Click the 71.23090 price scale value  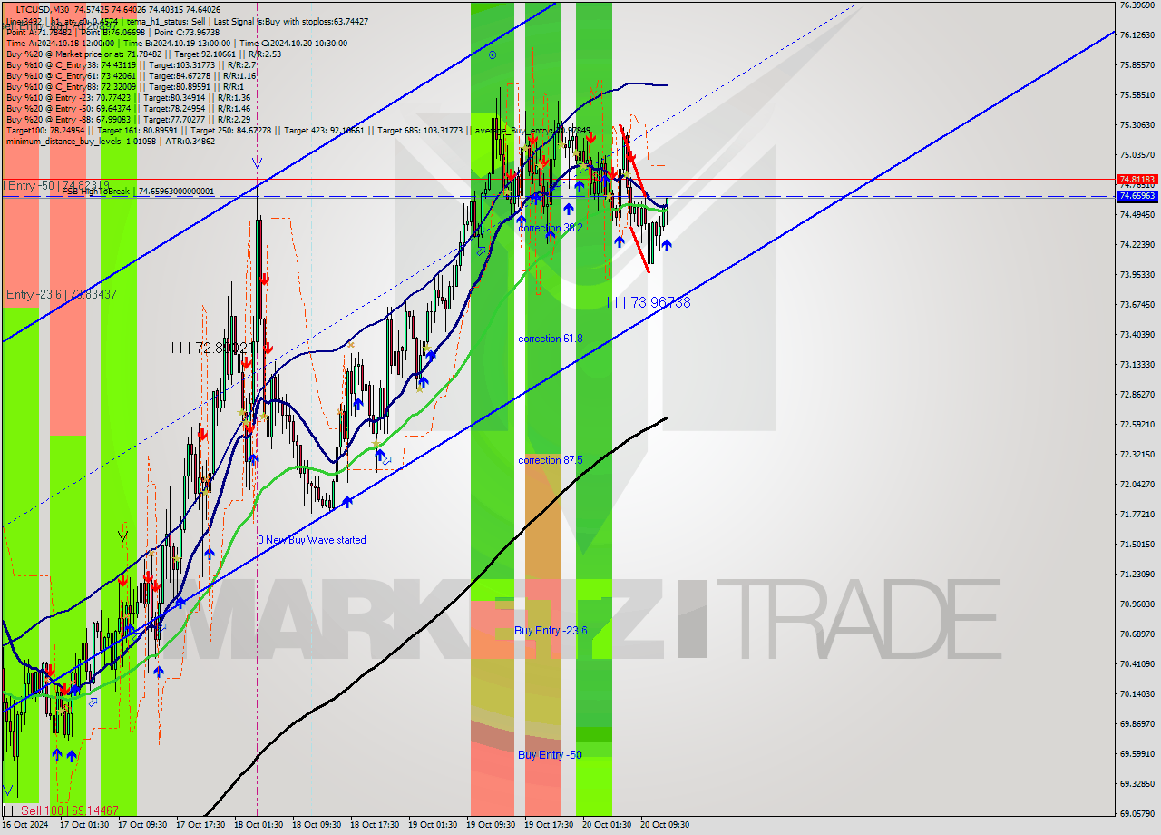coord(1137,575)
